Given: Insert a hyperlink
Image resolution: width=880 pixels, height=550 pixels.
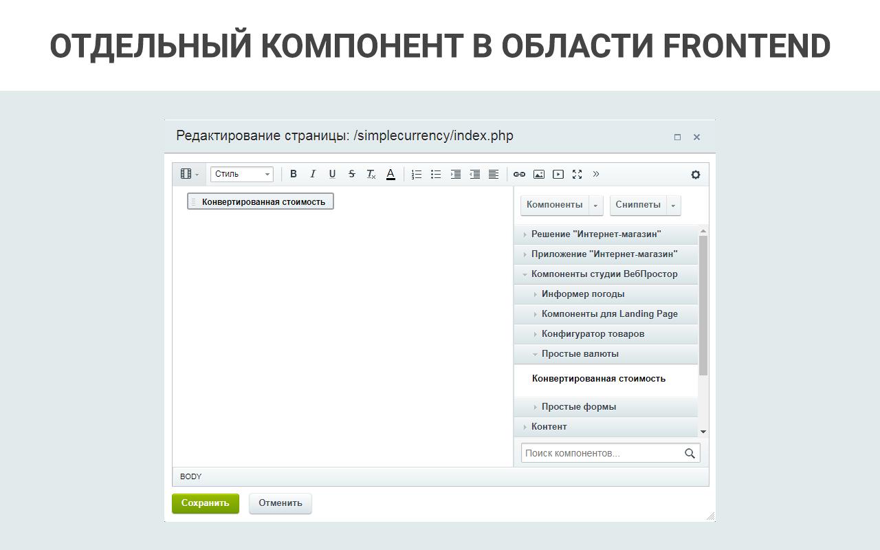Looking at the screenshot, I should 520,174.
